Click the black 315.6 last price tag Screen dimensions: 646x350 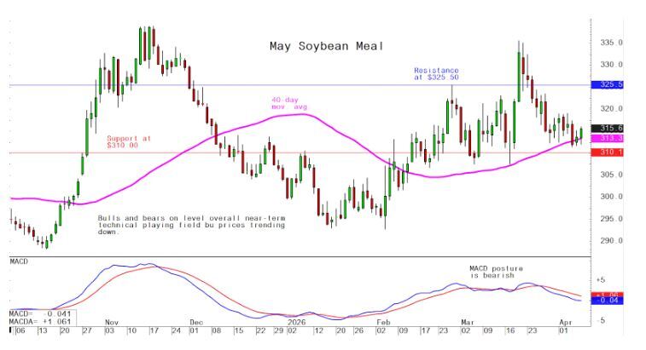pos(612,128)
